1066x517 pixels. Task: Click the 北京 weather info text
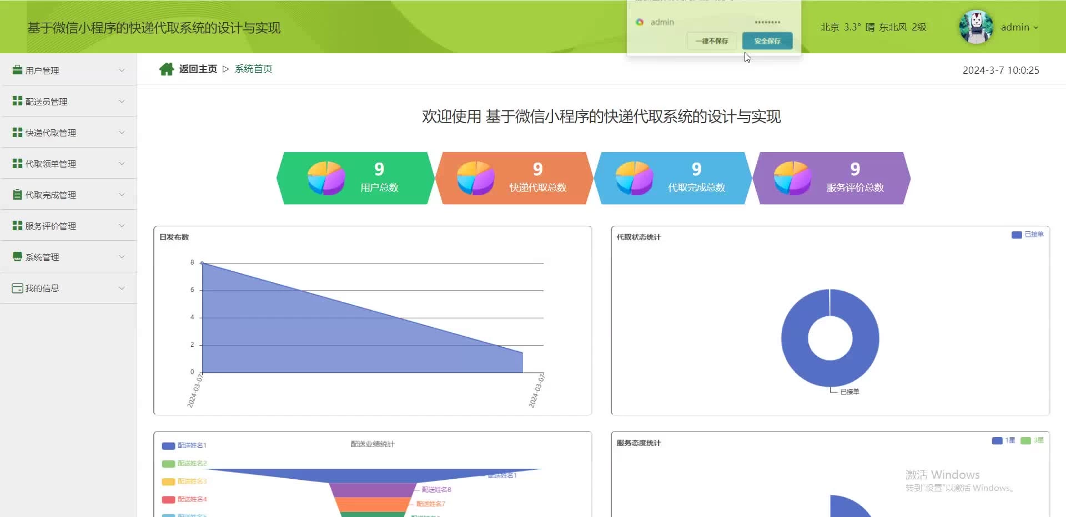[x=873, y=27]
